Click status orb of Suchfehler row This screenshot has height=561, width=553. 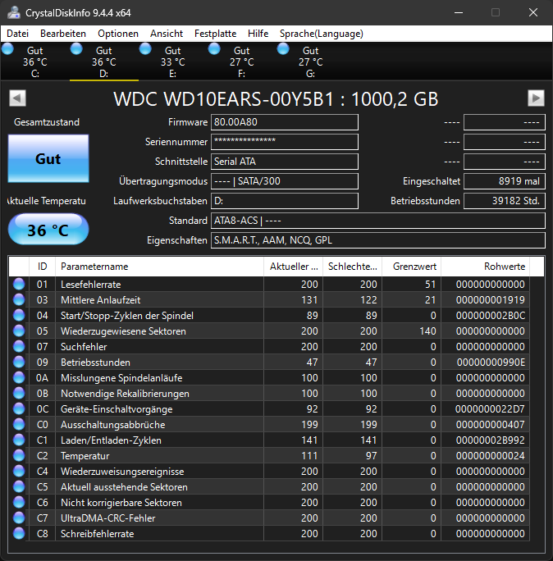pyautogui.click(x=19, y=346)
